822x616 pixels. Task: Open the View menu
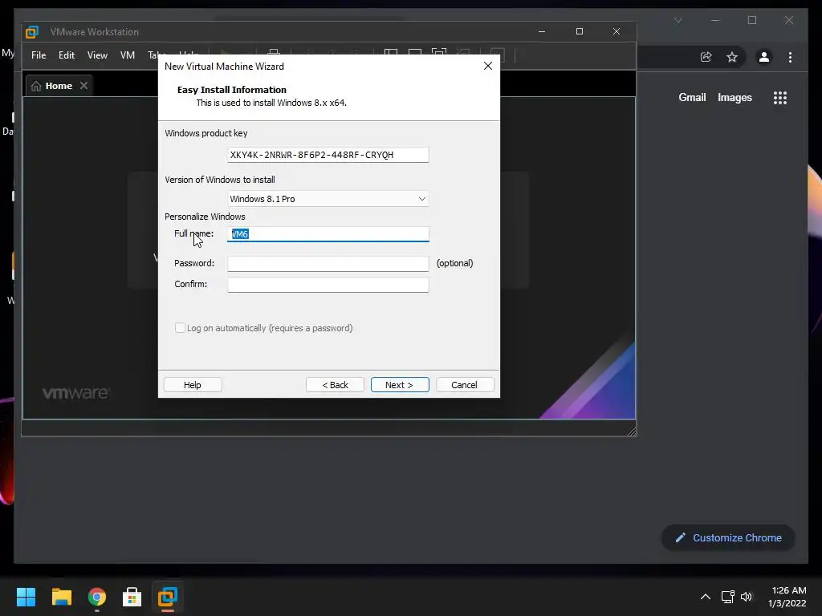pyautogui.click(x=97, y=55)
